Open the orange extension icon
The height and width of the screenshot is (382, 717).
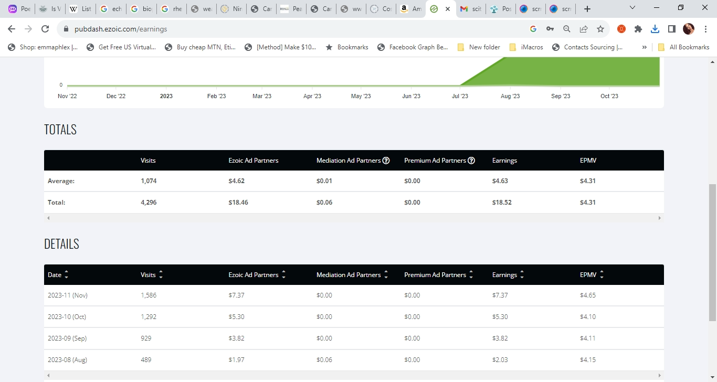click(x=621, y=29)
